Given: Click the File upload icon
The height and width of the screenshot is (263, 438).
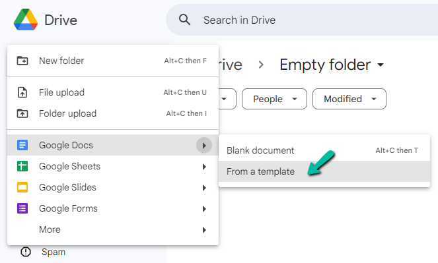Looking at the screenshot, I should pos(22,92).
